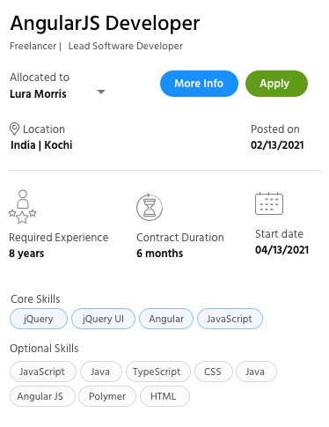Image resolution: width=329 pixels, height=427 pixels.
Task: Apply to the AngularJS Developer job
Action: coord(276,84)
